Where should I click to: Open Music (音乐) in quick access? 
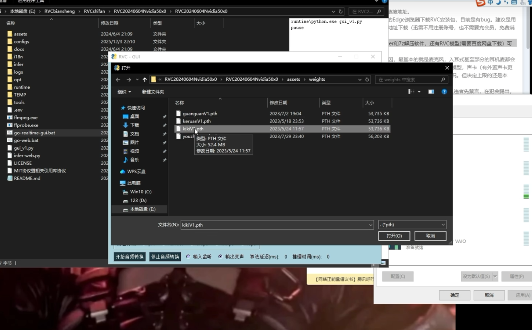(x=134, y=160)
